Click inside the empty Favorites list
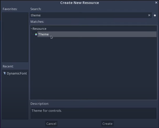 (x=15, y=37)
